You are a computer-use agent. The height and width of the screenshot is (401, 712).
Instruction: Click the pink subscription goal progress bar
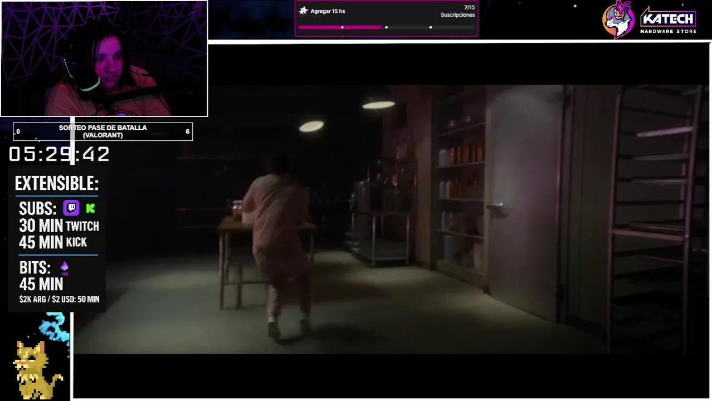(386, 27)
